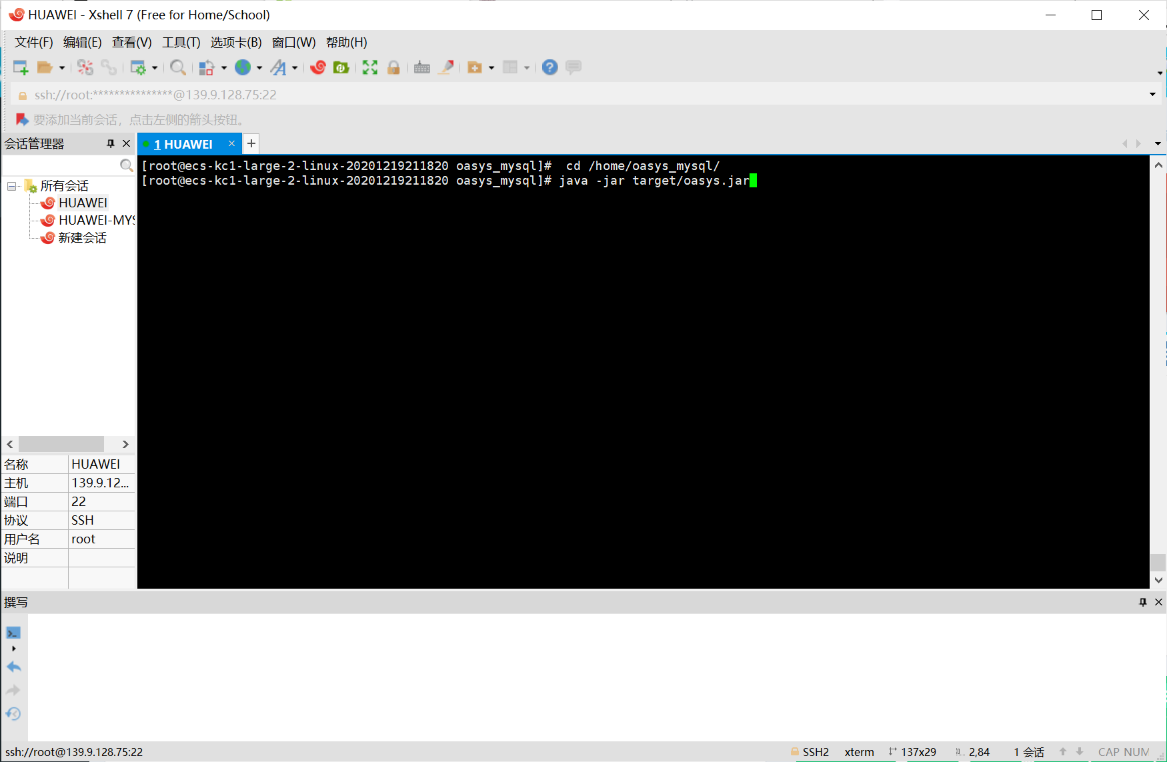The width and height of the screenshot is (1167, 762).
Task: Close the 会话管理器 session manager panel
Action: click(126, 144)
